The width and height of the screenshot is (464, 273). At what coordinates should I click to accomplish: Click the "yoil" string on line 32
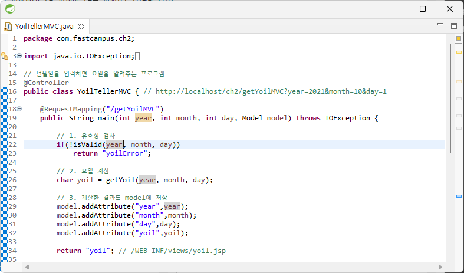[147, 233]
